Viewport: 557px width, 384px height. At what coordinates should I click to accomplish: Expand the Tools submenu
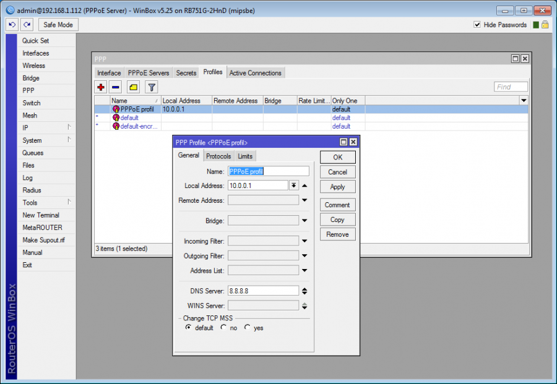pyautogui.click(x=69, y=202)
